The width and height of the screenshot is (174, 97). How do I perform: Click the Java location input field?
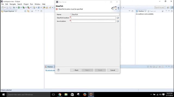93,21
